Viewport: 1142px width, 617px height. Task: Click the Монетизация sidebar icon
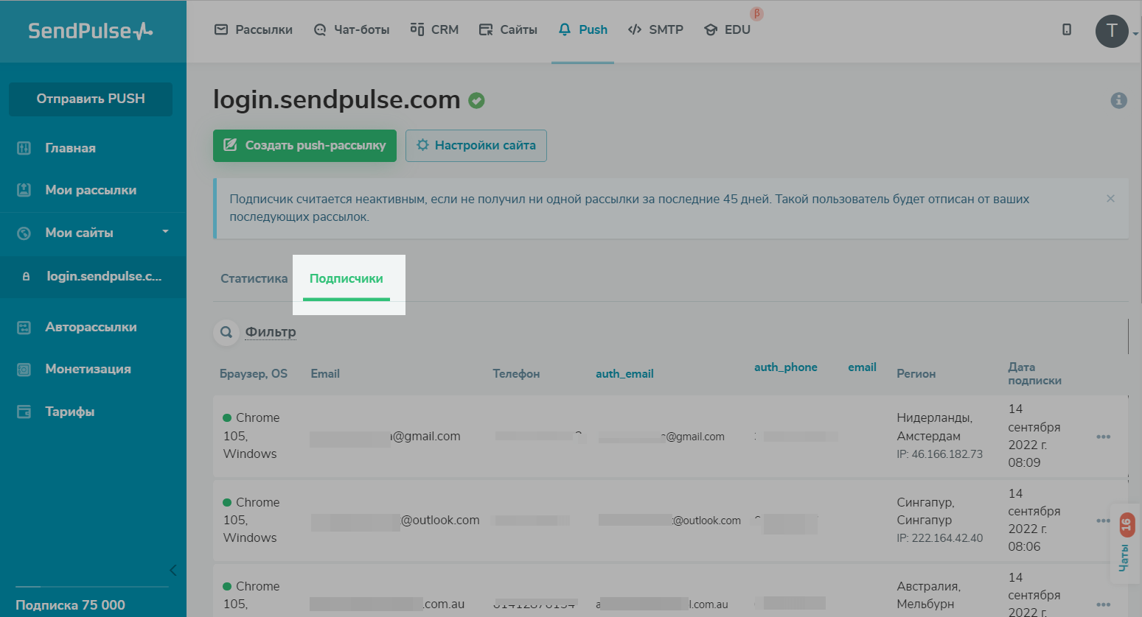click(x=24, y=369)
